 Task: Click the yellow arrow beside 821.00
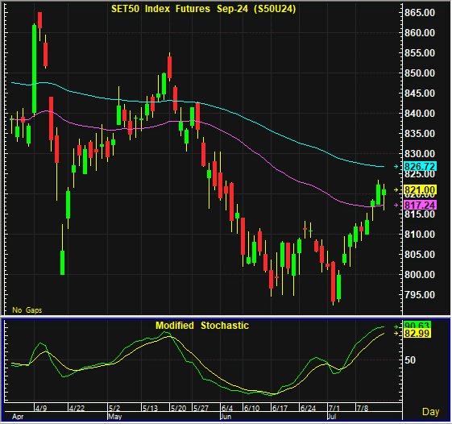[396, 189]
